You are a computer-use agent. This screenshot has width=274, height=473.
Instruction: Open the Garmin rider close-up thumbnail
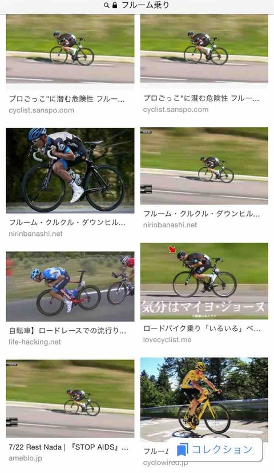[x=70, y=170]
